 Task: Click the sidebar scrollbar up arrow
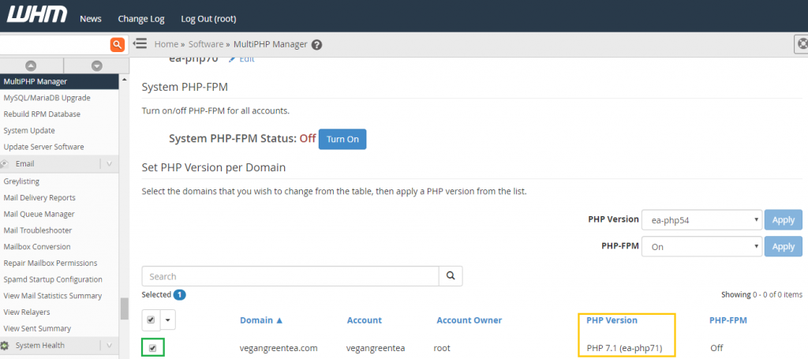tap(124, 80)
